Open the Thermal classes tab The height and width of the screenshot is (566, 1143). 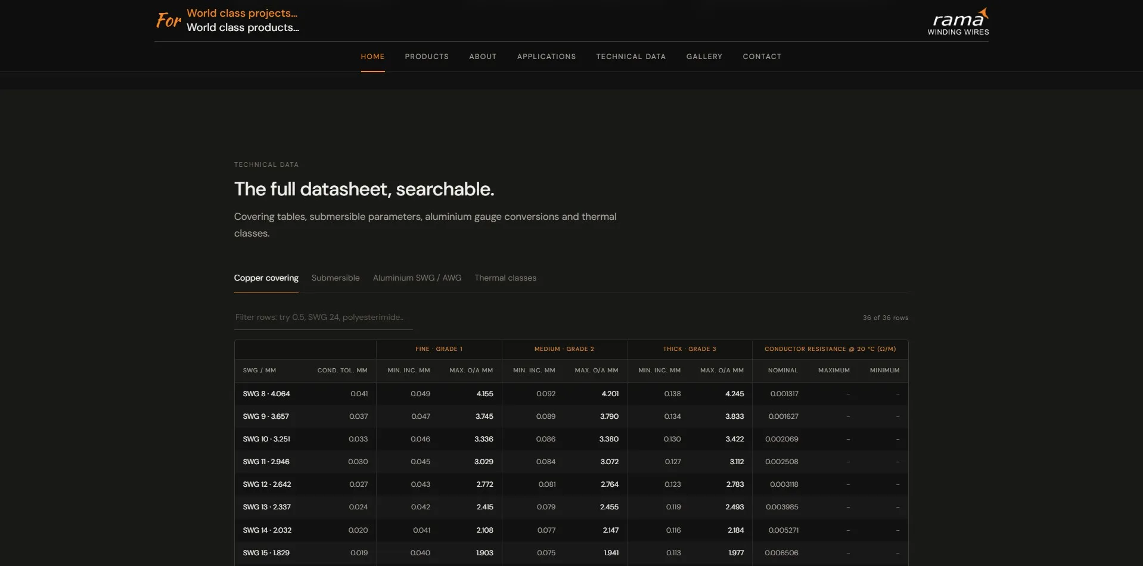click(x=505, y=278)
